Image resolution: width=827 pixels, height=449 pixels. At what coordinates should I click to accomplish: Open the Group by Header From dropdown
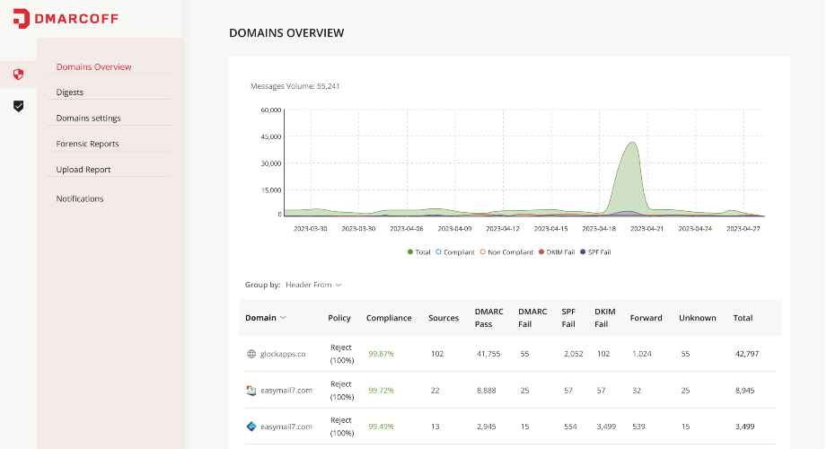pyautogui.click(x=313, y=285)
